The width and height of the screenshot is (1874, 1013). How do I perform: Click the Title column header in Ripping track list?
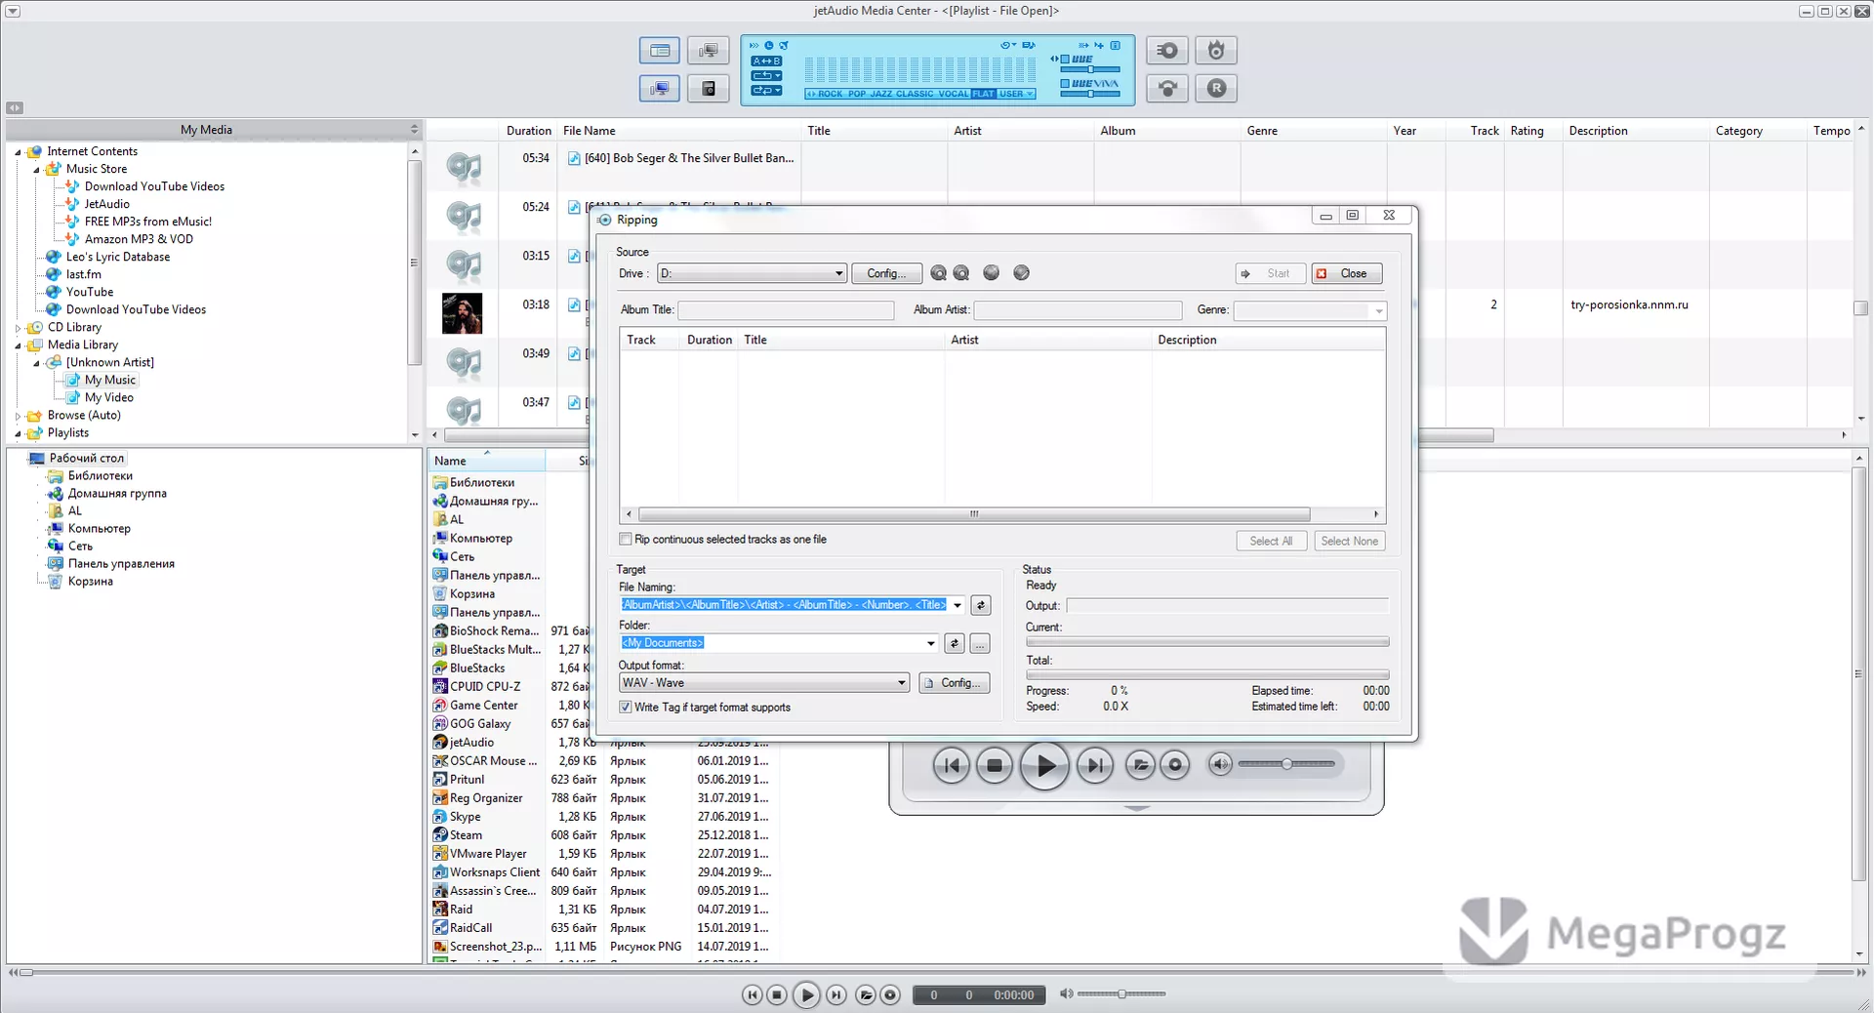(840, 340)
